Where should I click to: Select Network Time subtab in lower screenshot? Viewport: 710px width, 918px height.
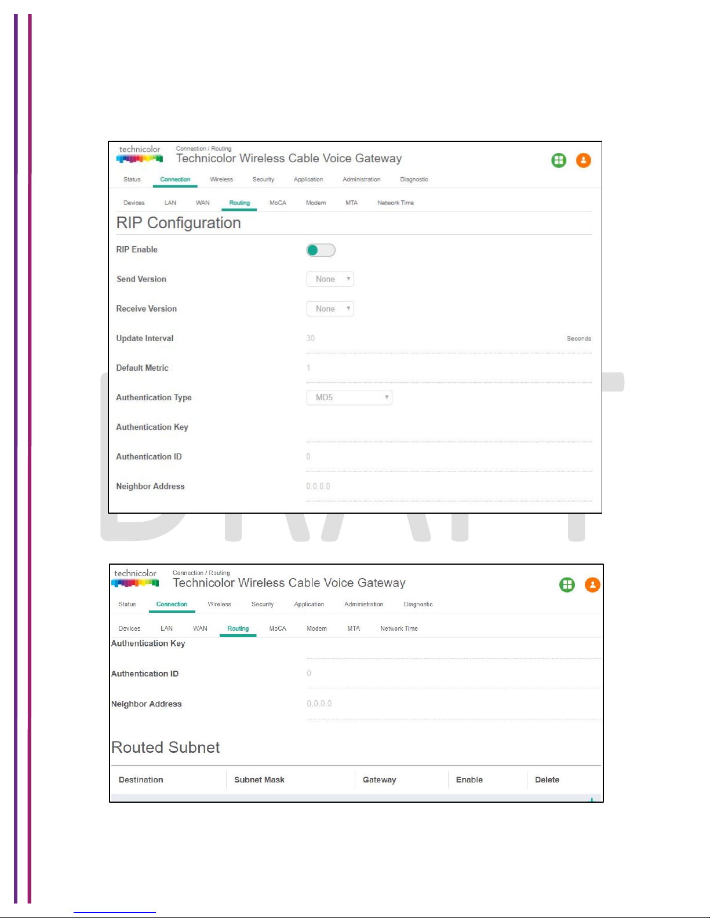coord(399,628)
